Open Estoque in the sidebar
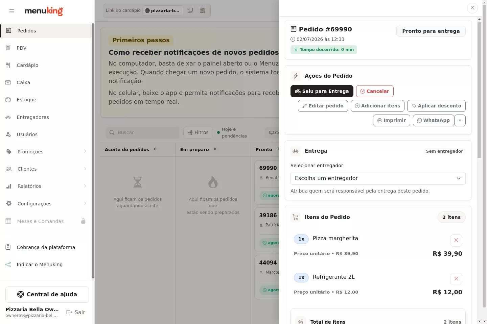The width and height of the screenshot is (487, 324). 46,100
